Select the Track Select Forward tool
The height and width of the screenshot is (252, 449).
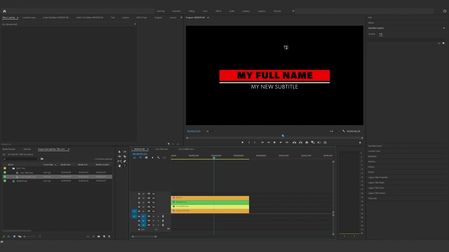(125, 152)
